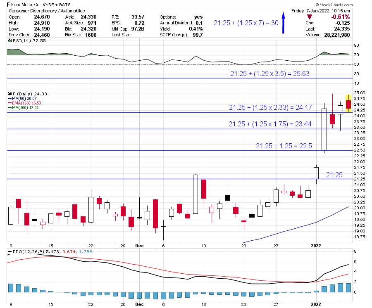Click the black PPO legend line marker
Screen dimensions: 372x308
point(10,251)
